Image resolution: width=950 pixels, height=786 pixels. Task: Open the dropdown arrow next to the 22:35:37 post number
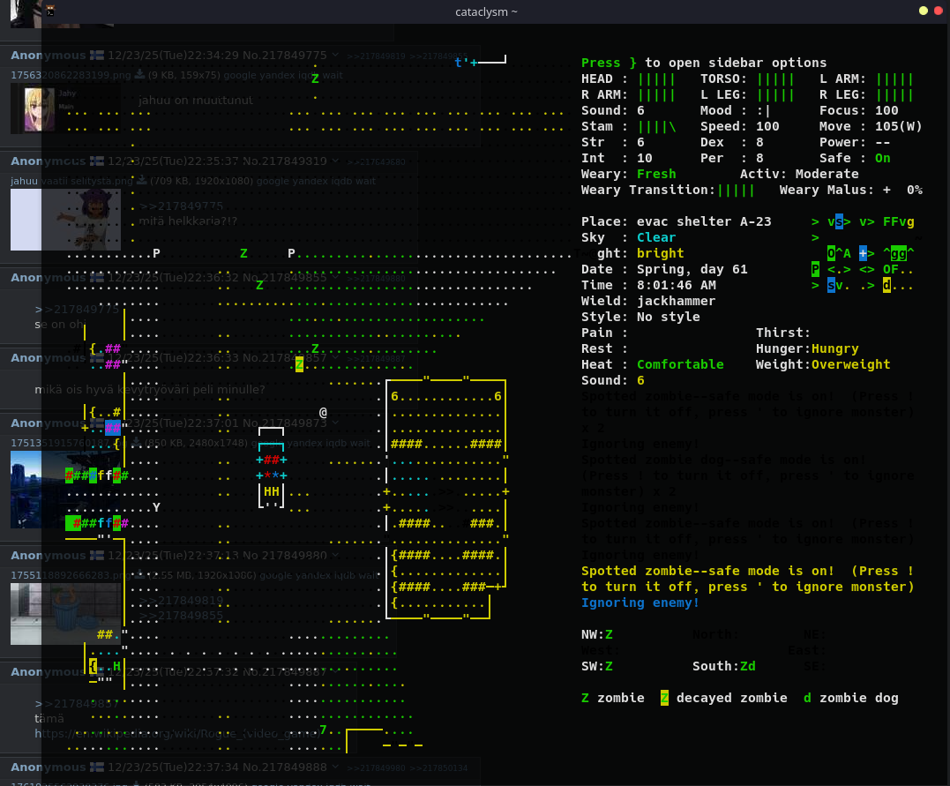click(x=335, y=161)
